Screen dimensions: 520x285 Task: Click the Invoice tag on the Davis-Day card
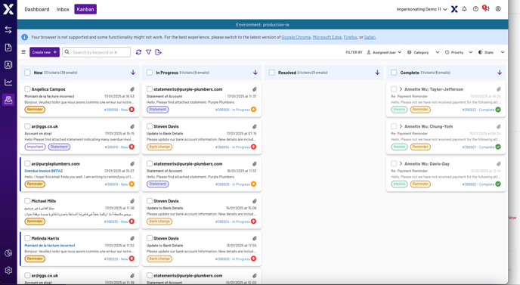click(x=399, y=184)
